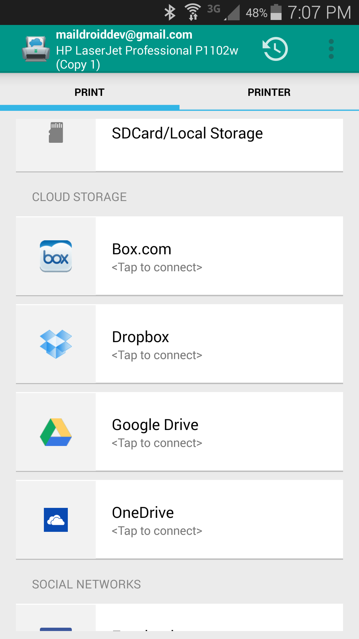Tap the Box.com logo icon
Viewport: 359px width, 639px height.
pos(56,256)
